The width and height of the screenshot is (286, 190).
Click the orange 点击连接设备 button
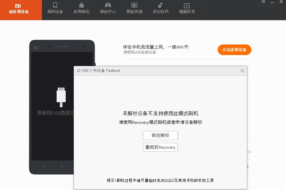[x=234, y=50]
